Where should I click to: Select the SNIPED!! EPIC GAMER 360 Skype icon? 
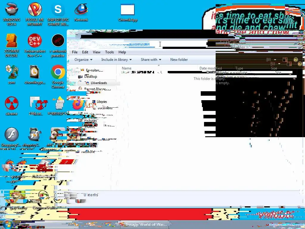pos(58,14)
